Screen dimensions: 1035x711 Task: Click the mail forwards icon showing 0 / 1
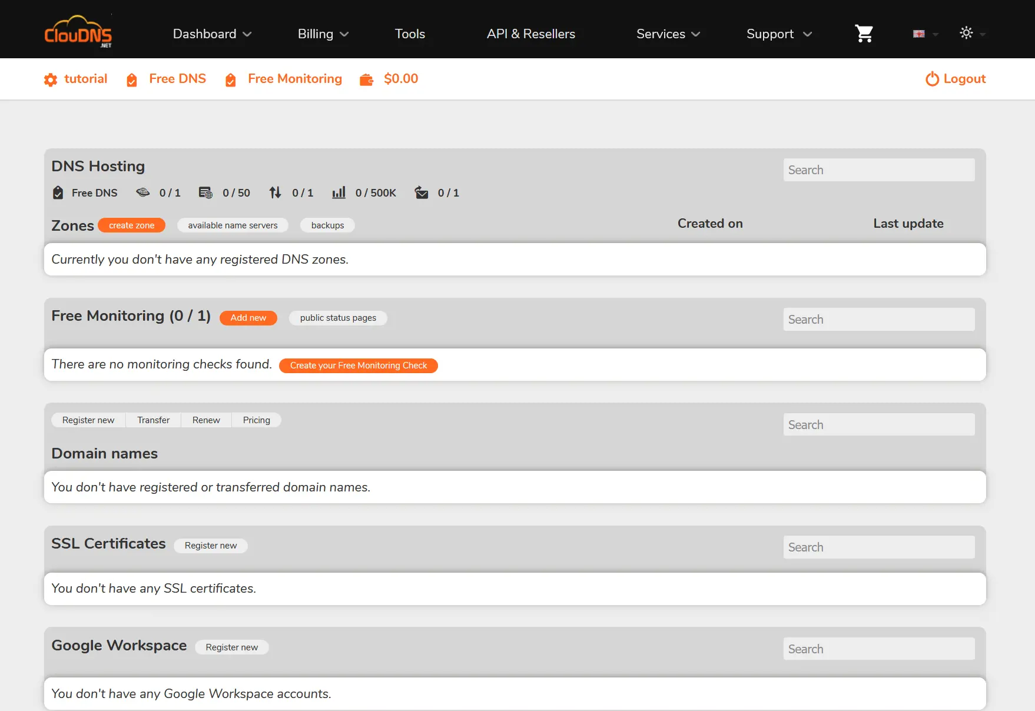422,192
